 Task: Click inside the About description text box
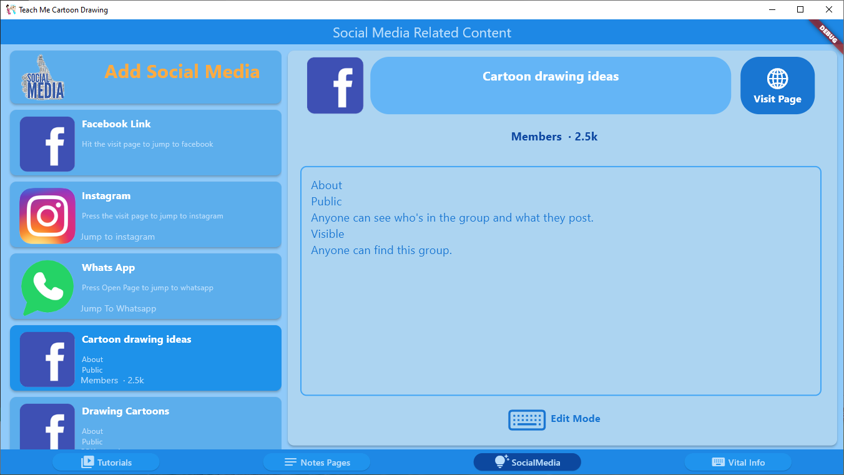click(x=561, y=281)
